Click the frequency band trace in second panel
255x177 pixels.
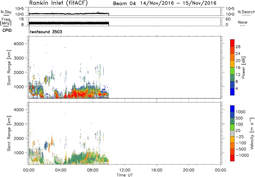tap(69, 23)
